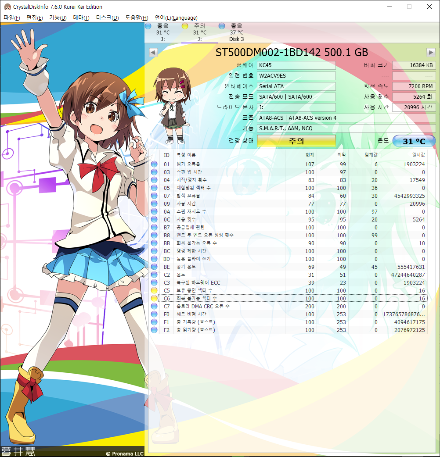Open the 도움말(H) menu
440x457 pixels.
click(x=137, y=18)
